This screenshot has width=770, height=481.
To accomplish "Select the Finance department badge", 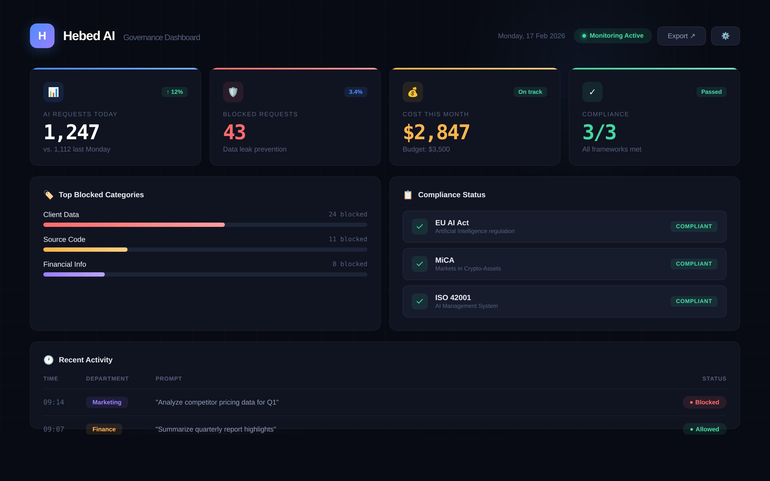I will point(104,429).
